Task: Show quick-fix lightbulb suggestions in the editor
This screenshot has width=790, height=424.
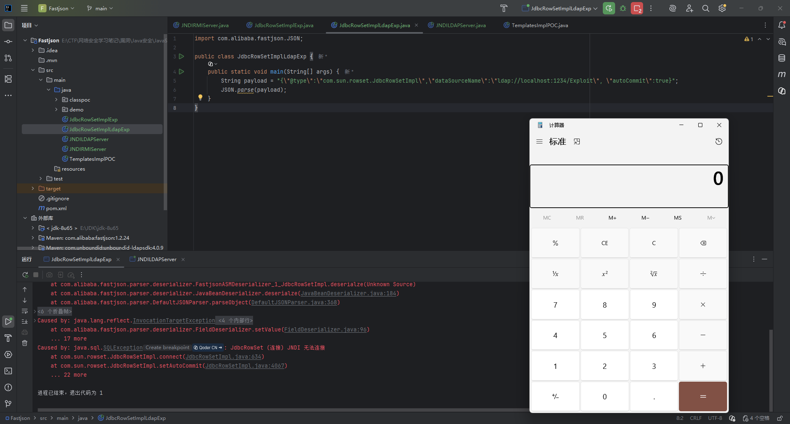Action: (200, 97)
